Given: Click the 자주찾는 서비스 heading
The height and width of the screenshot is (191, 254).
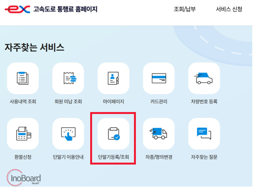Looking at the screenshot, I should 34,47.
